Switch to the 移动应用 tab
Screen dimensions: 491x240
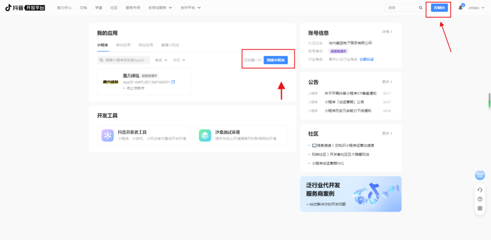[122, 44]
